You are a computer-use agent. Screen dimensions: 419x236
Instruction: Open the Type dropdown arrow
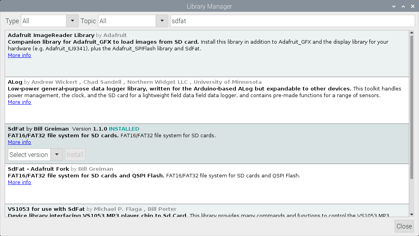pos(72,21)
